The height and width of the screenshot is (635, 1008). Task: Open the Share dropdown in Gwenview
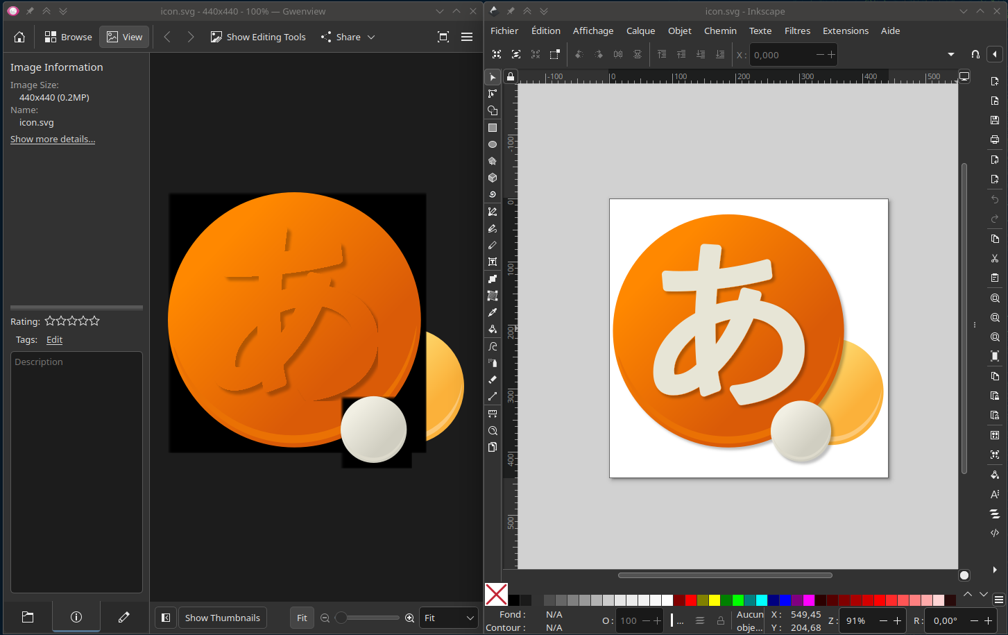(348, 37)
